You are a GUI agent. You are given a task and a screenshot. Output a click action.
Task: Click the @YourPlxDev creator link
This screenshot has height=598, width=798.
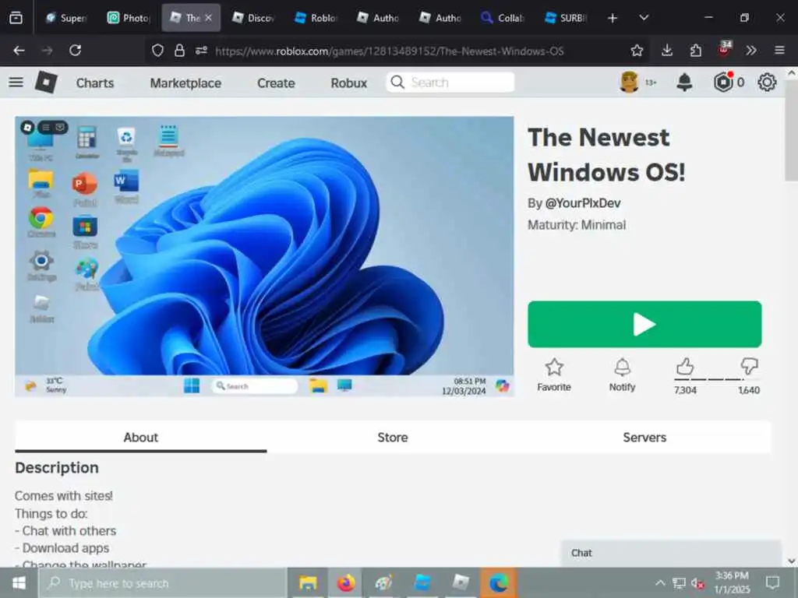coord(583,203)
